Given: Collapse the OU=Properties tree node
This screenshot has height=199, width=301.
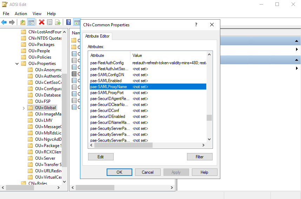Looking at the screenshot, I should pyautogui.click(x=17, y=64).
